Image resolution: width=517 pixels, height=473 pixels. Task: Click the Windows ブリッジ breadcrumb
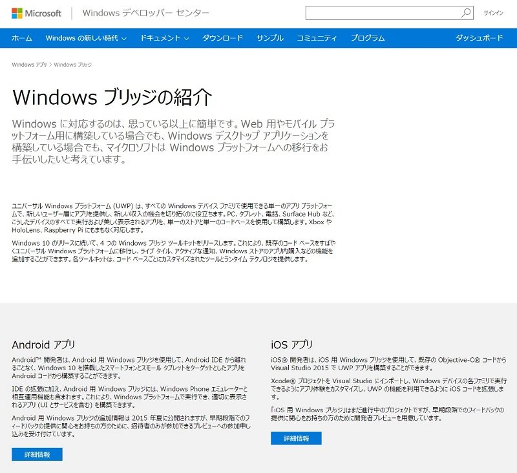(x=73, y=65)
